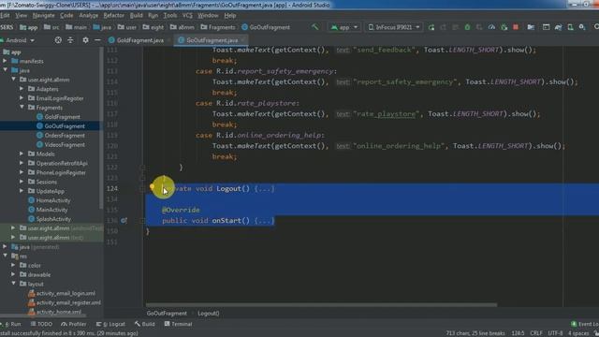Open the Run tool window
The image size is (599, 337).
coord(11,324)
